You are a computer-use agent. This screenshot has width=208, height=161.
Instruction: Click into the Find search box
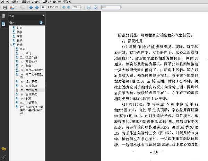[111, 7]
